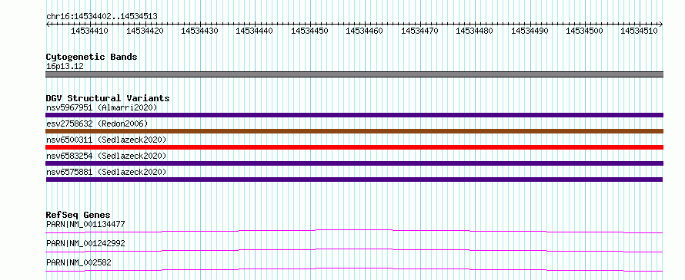Screen dimensions: 685x280
Task: Click ruler coordinate 14534480
Action: [474, 31]
